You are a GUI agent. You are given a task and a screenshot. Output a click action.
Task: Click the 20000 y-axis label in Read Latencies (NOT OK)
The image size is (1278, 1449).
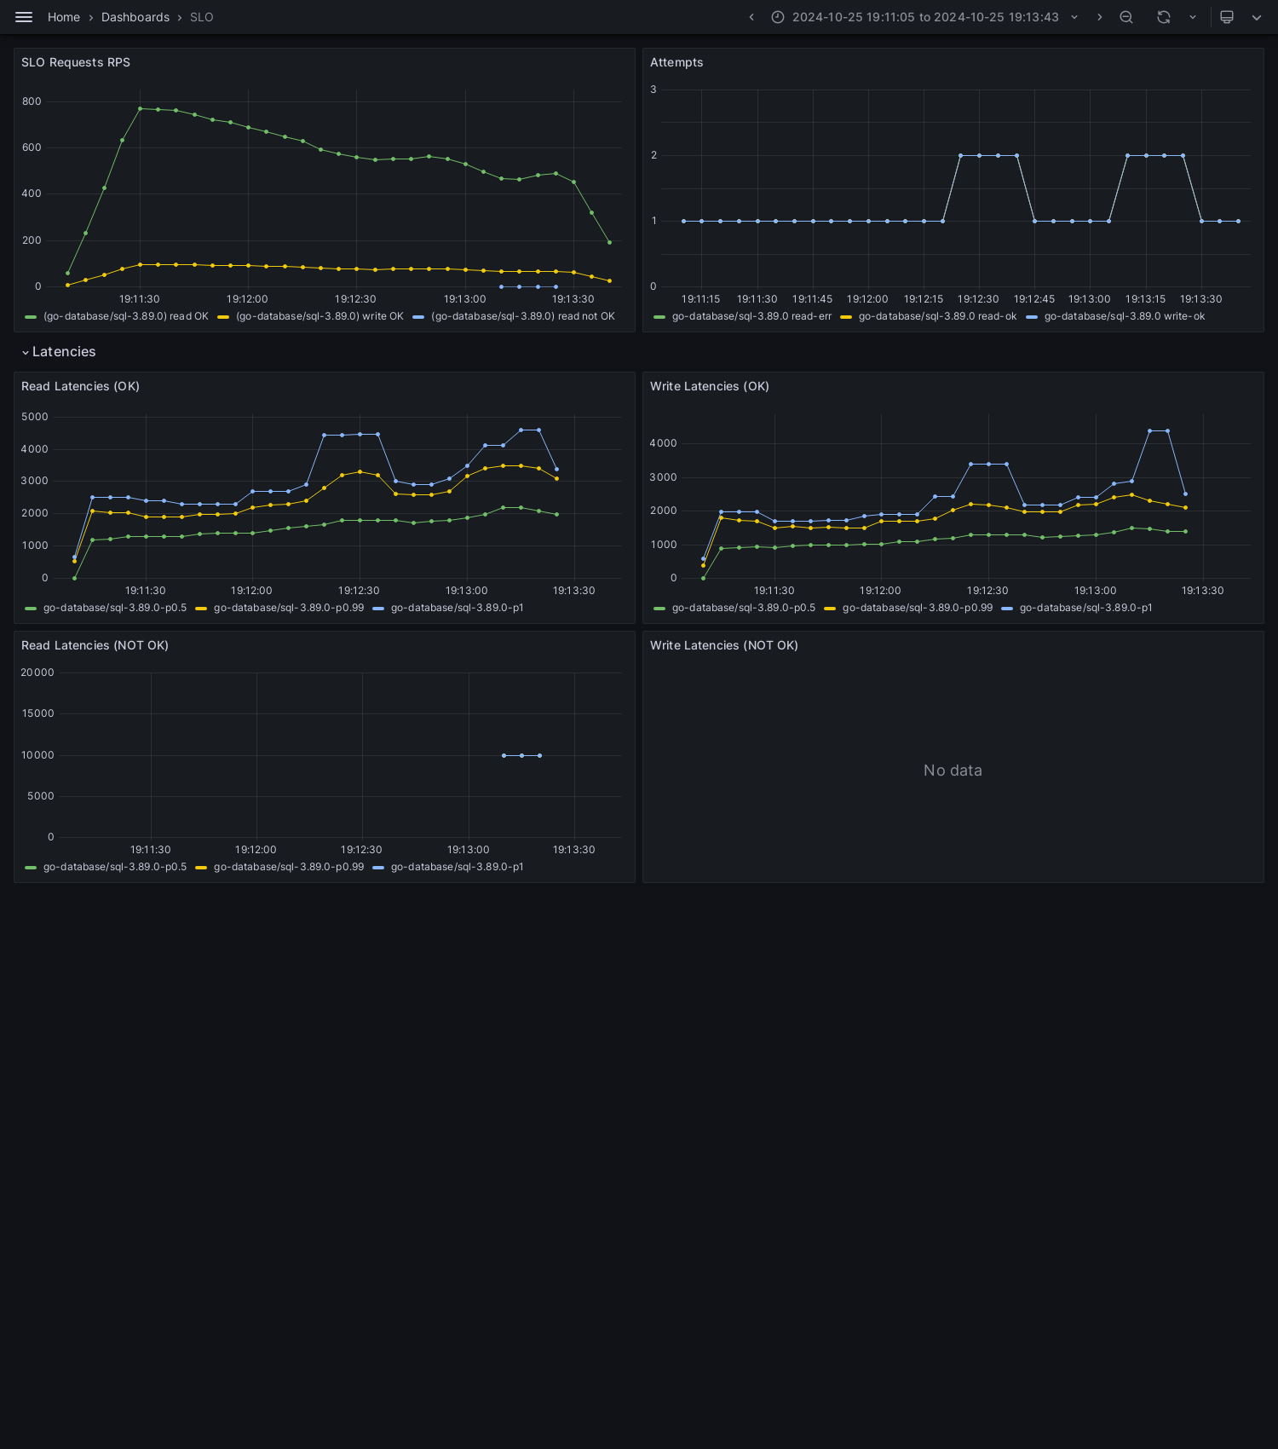pyautogui.click(x=37, y=673)
